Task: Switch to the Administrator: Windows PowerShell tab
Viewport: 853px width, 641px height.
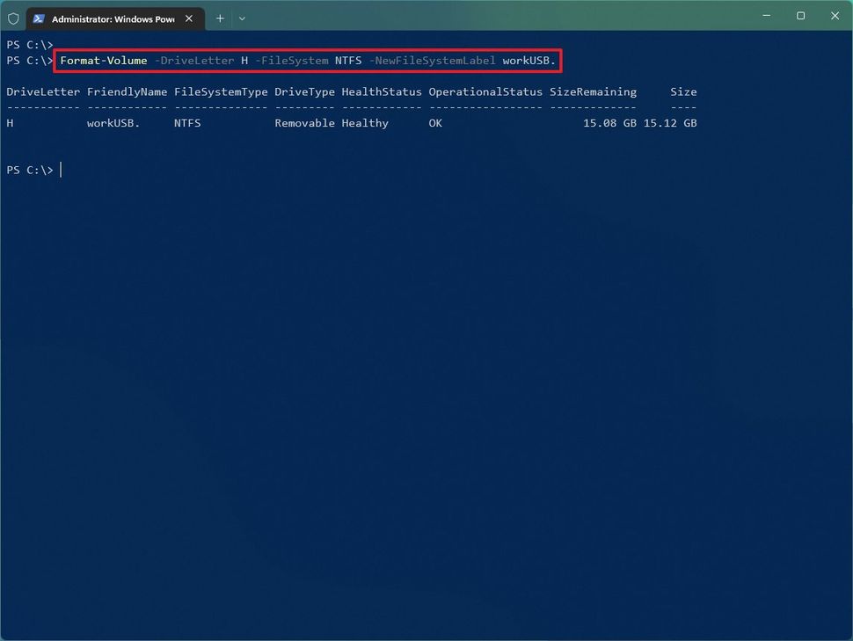Action: point(114,18)
